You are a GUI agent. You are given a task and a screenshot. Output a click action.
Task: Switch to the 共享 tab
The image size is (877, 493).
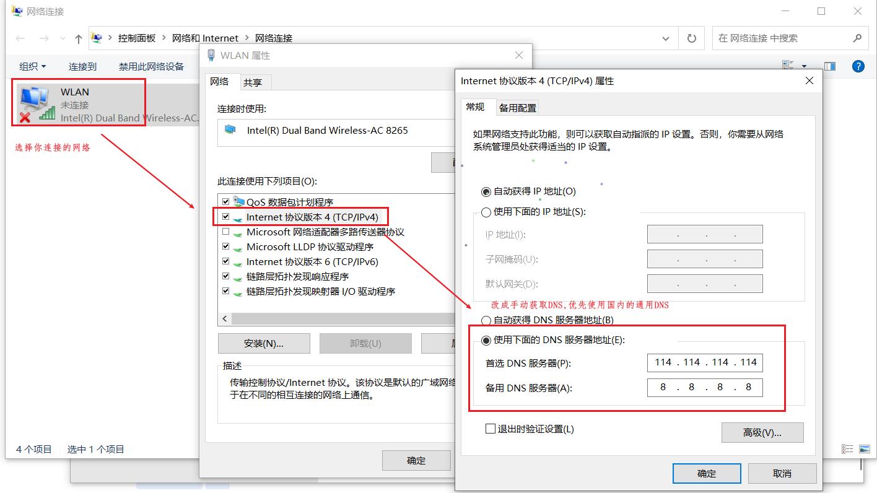point(253,82)
